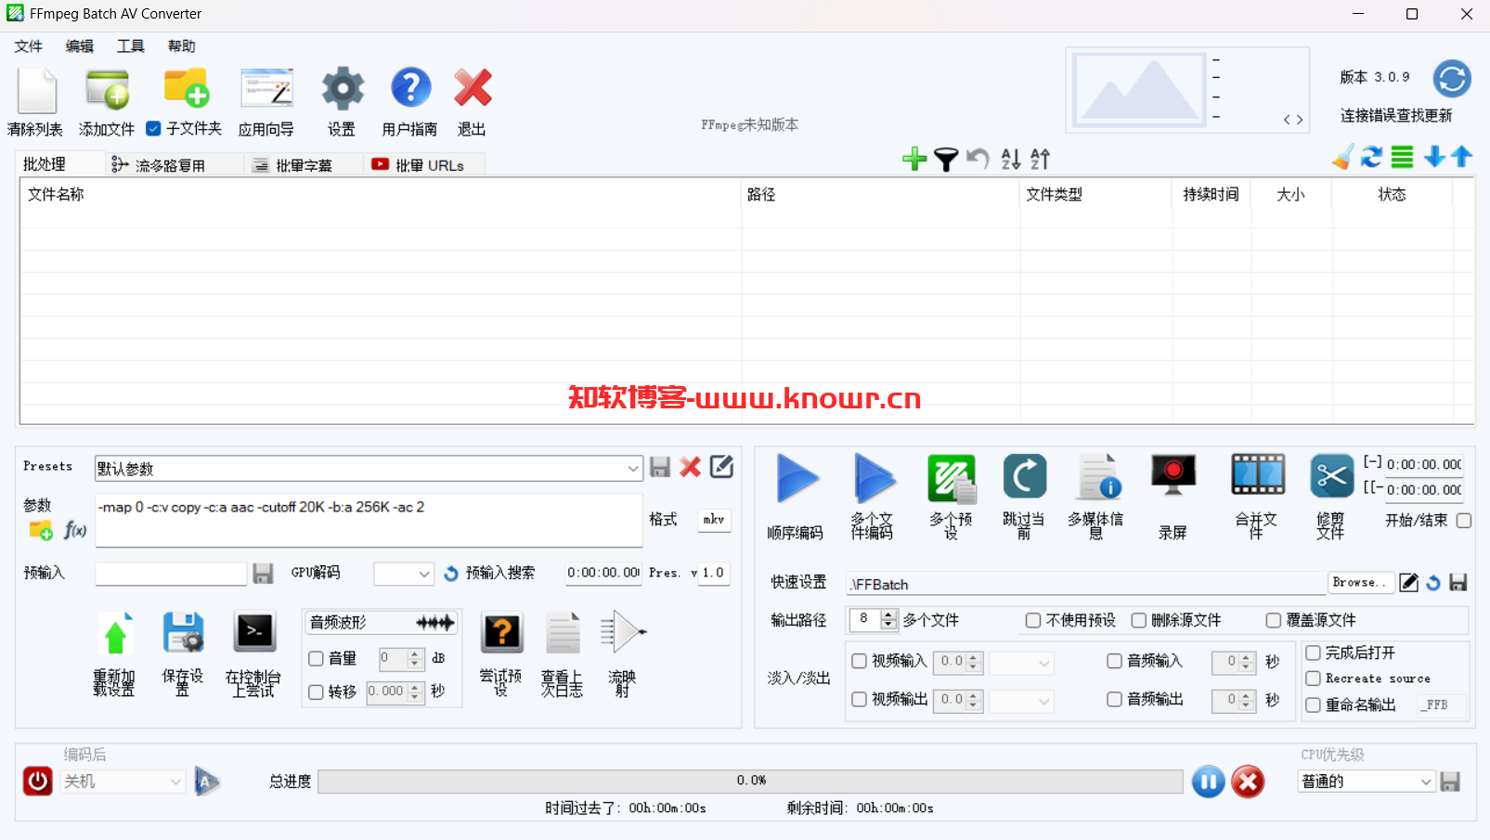Viewport: 1490px width, 840px height.
Task: Pause encoding with blue pause button
Action: (1208, 782)
